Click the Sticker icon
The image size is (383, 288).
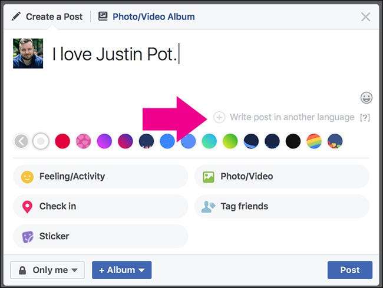27,236
